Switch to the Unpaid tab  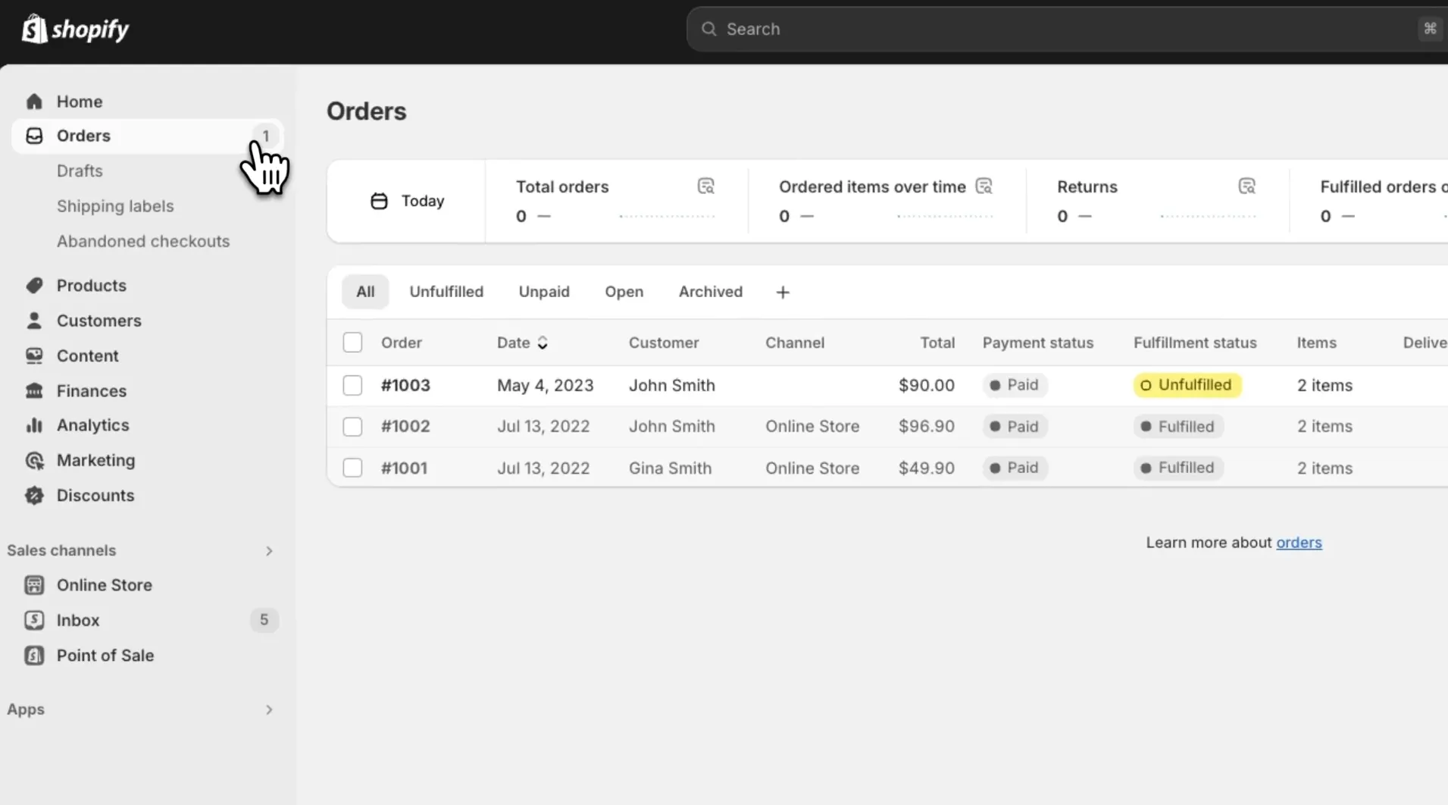click(x=544, y=292)
